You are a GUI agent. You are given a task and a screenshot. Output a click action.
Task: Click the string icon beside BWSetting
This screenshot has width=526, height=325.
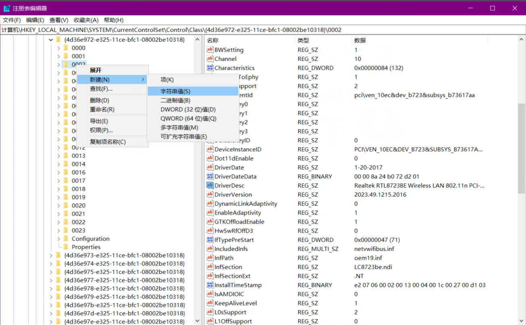point(210,50)
